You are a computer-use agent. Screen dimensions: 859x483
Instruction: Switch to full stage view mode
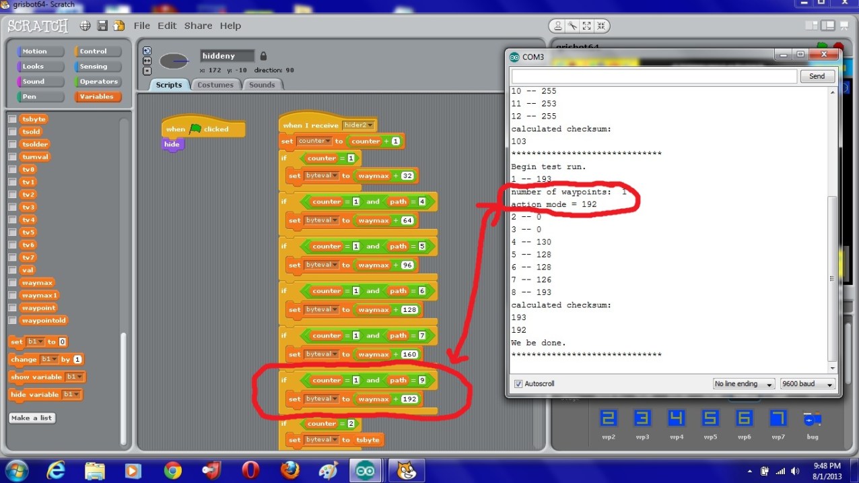(829, 26)
